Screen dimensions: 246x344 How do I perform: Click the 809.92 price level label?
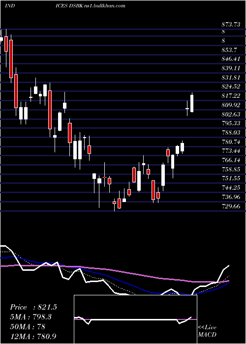(x=231, y=105)
